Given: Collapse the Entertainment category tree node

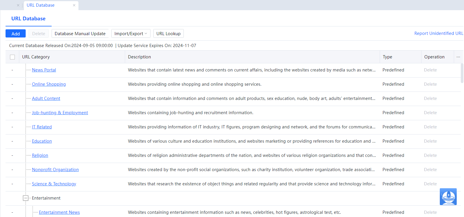Looking at the screenshot, I should [x=26, y=198].
